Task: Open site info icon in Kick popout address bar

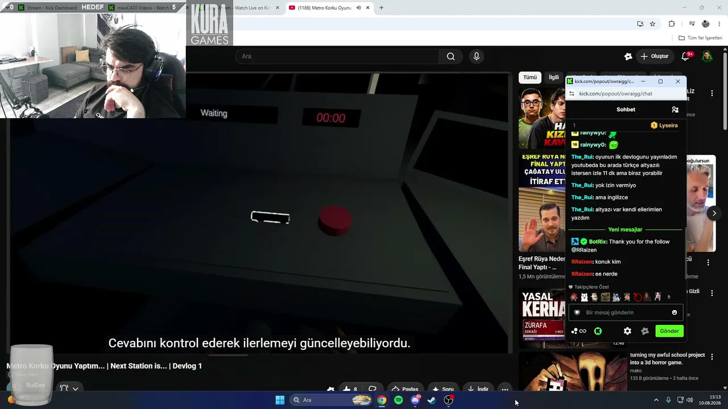Action: point(572,94)
